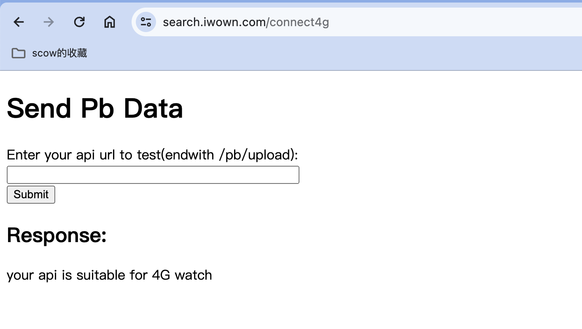Select the refresh icon beside the home icon

79,22
